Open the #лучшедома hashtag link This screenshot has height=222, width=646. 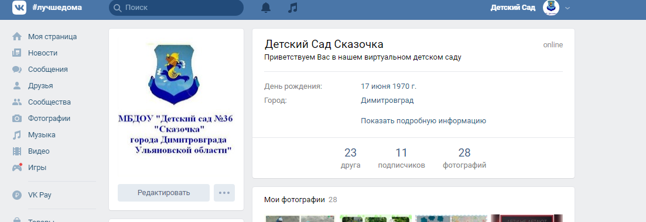pyautogui.click(x=56, y=8)
